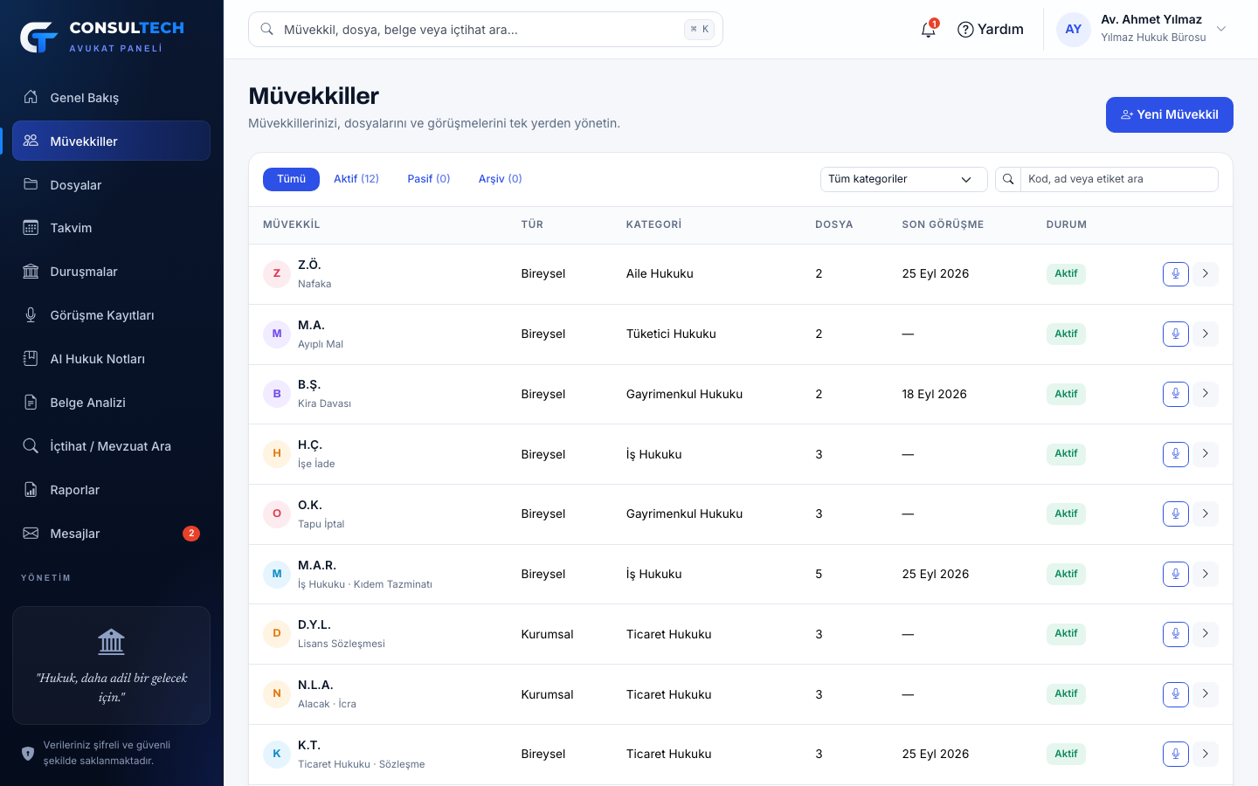This screenshot has height=786, width=1258.
Task: Navigate to Duruşmalar
Action: pyautogui.click(x=111, y=272)
